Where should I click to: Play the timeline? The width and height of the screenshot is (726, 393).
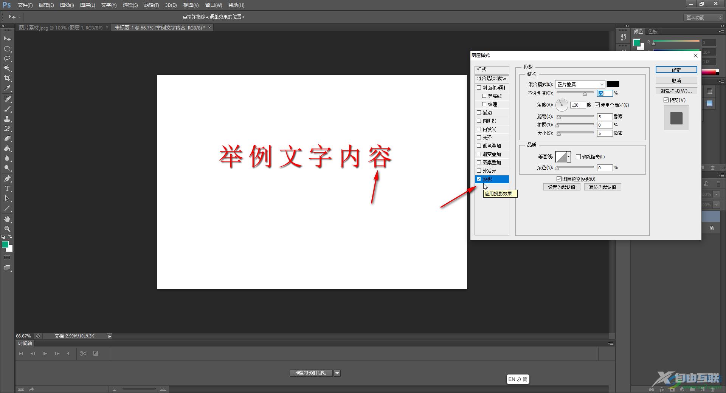45,354
